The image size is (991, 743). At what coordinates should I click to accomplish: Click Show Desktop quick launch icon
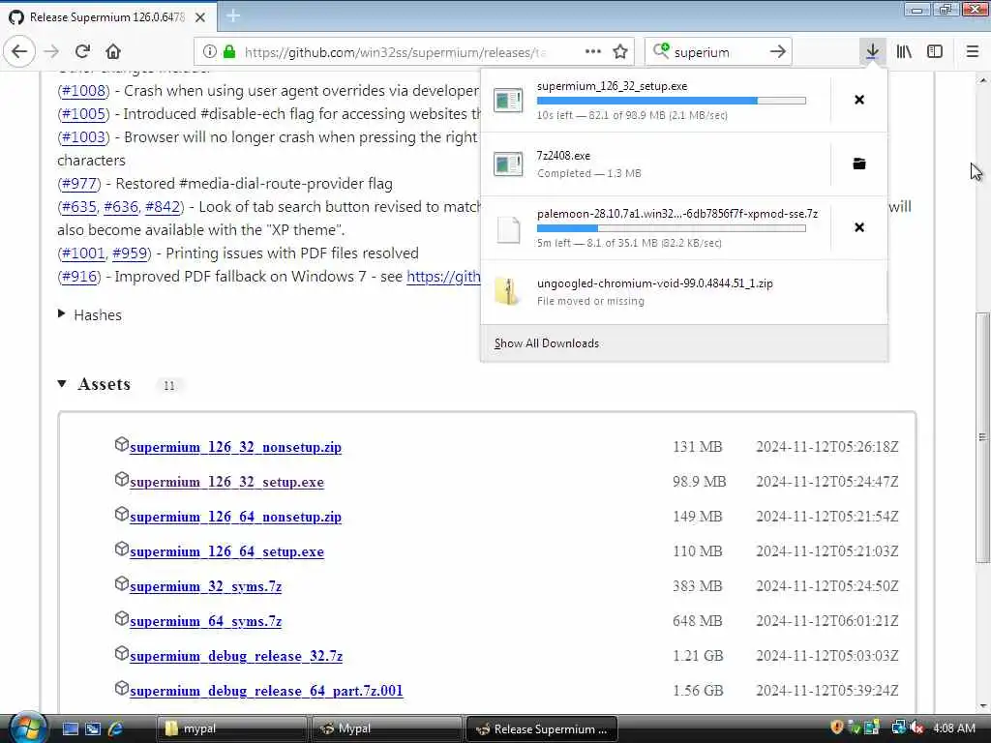70,728
